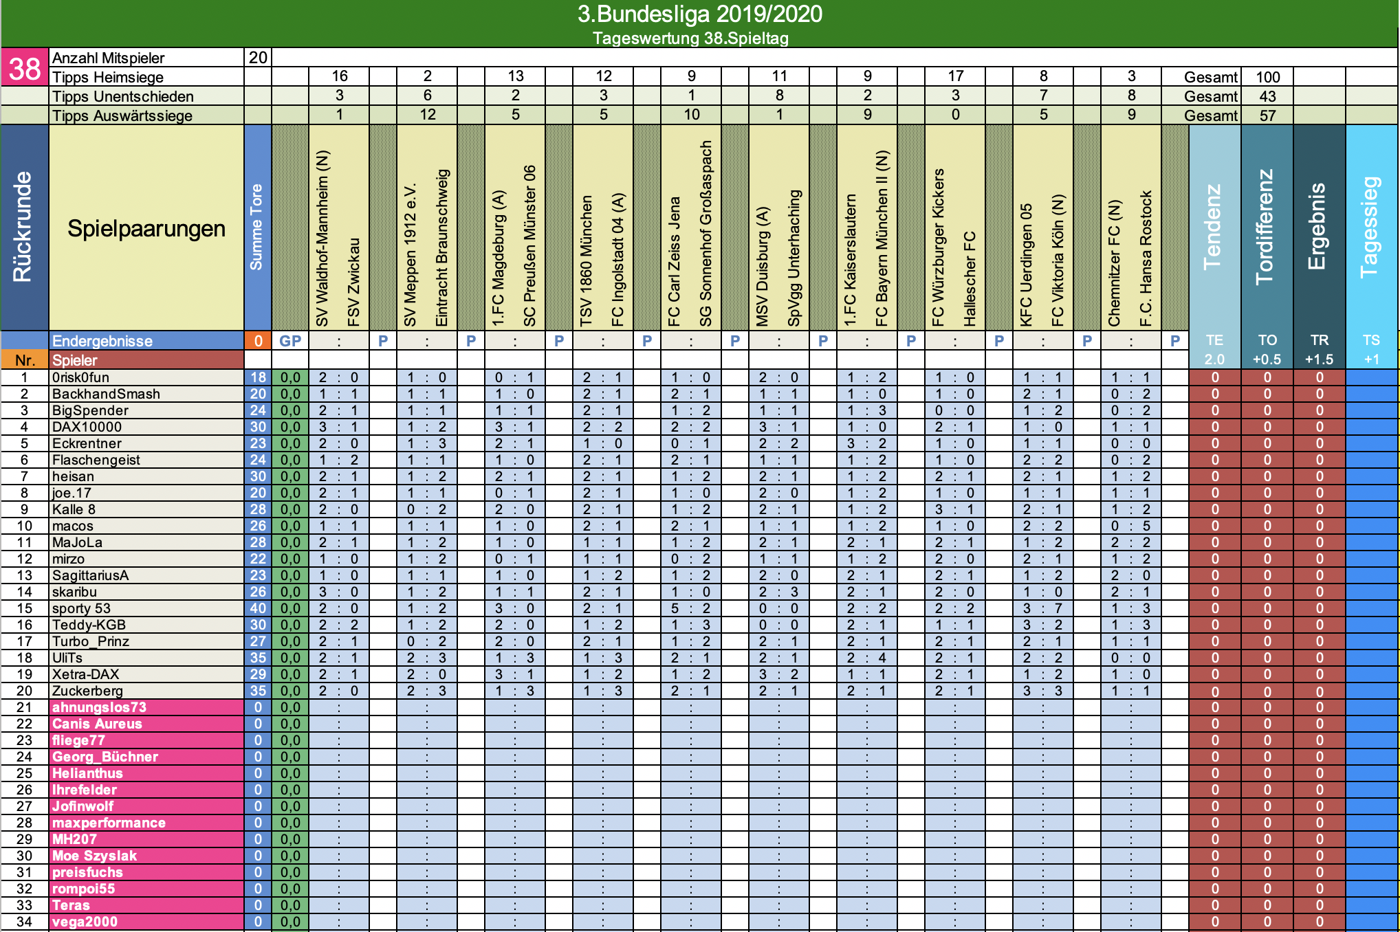The height and width of the screenshot is (932, 1400).
Task: Click the orange Endergebnisse total 0 cell
Action: click(258, 341)
